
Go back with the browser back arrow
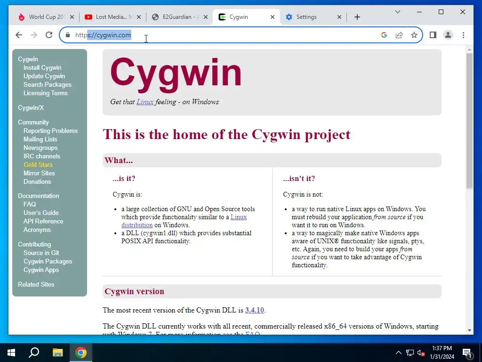click(19, 35)
